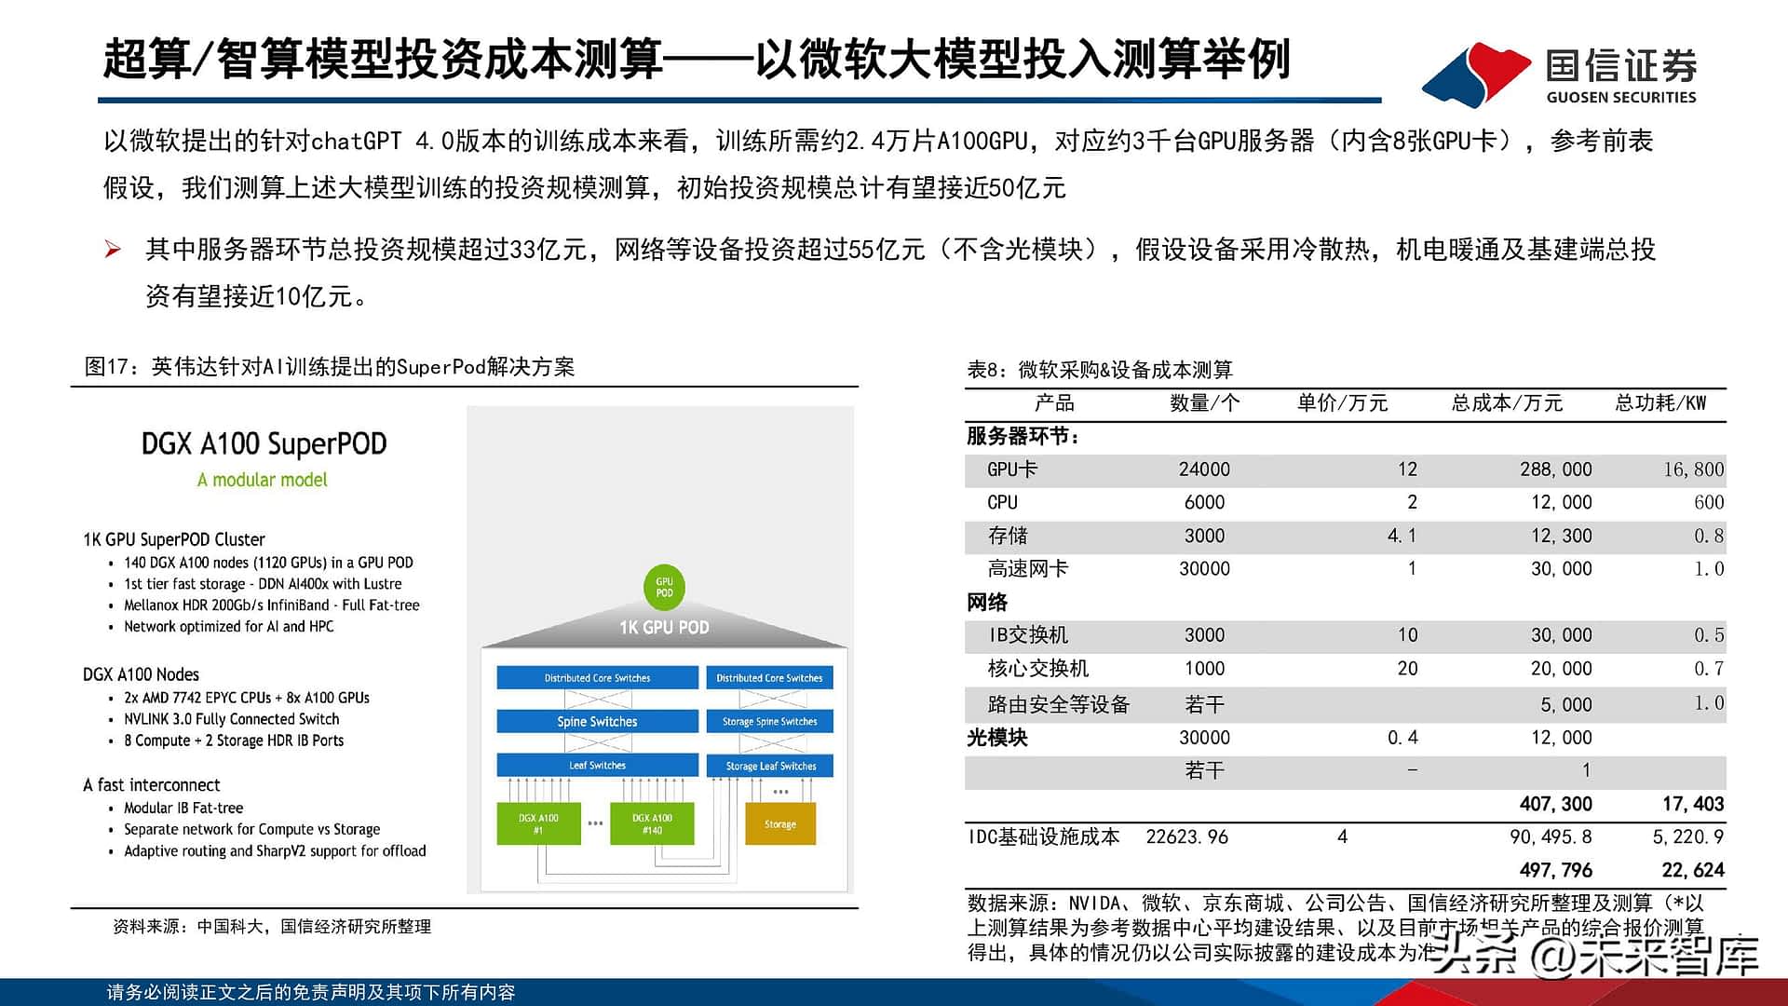1788x1006 pixels.
Task: Click the 16,800 power cell
Action: click(1694, 469)
